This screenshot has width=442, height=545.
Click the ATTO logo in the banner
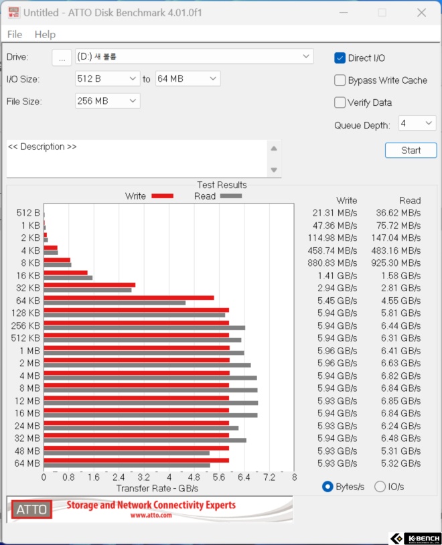[31, 510]
